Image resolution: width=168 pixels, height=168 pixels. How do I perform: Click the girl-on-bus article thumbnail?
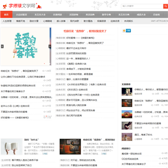[x=70, y=147]
